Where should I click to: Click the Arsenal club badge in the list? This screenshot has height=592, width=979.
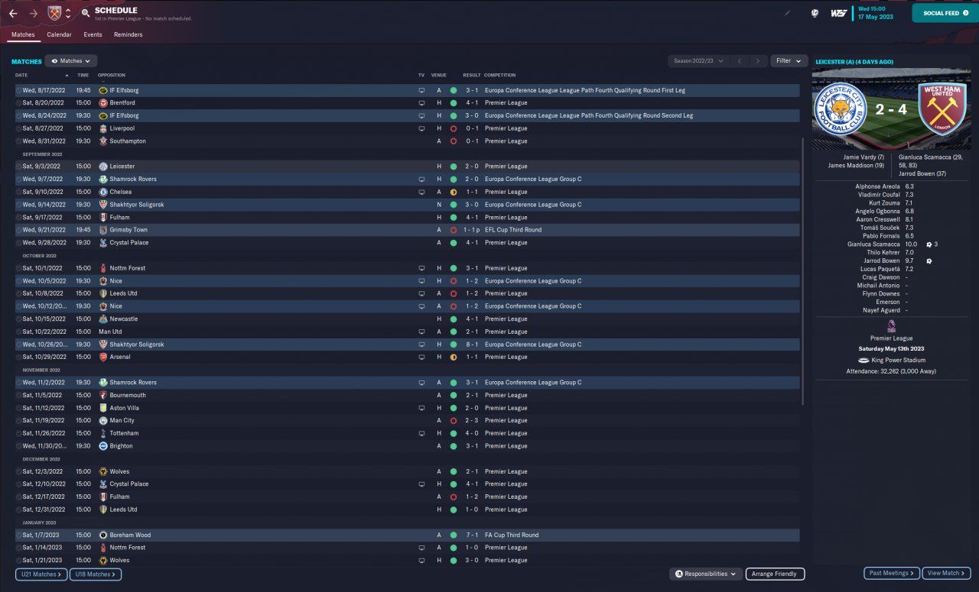click(102, 357)
